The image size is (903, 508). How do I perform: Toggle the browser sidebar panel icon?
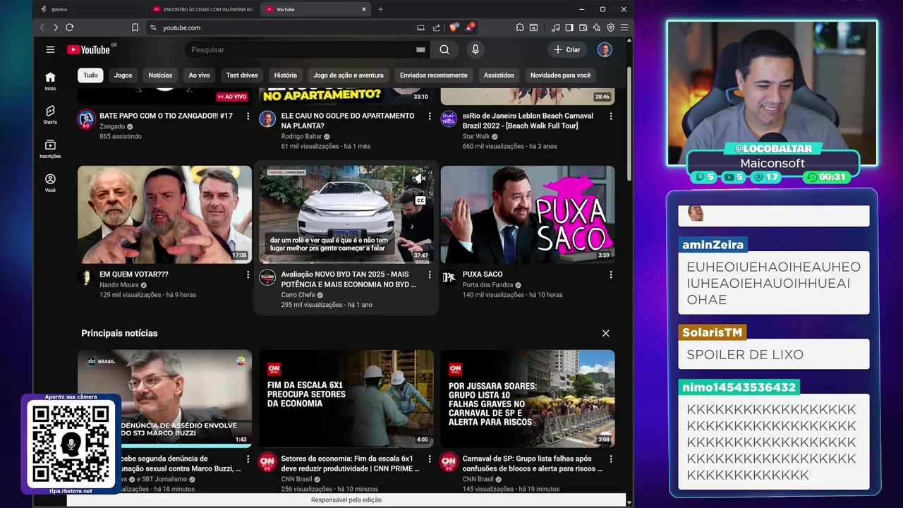click(569, 28)
